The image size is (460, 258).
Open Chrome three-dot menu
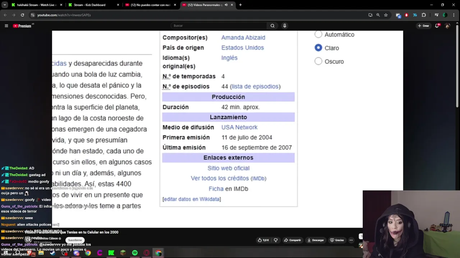(454, 15)
